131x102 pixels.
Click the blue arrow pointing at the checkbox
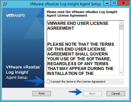[35, 81]
